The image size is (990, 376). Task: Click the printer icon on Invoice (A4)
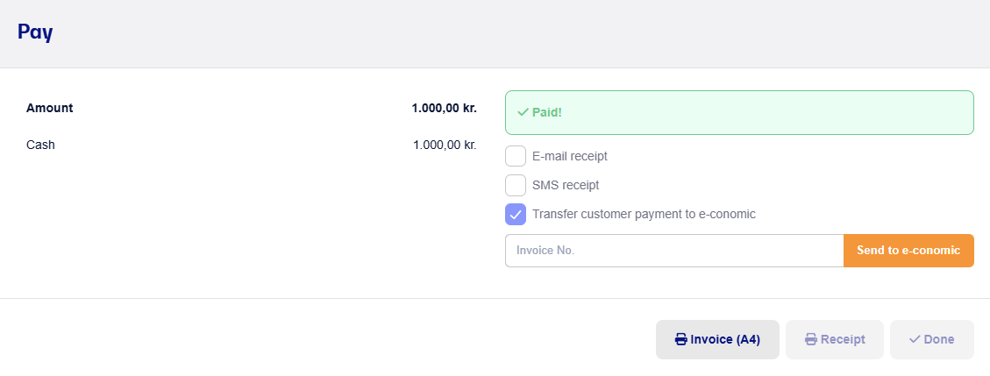(681, 339)
